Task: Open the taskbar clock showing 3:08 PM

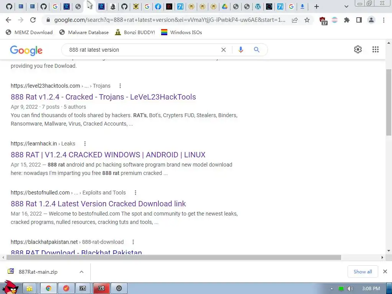Action: point(371,289)
